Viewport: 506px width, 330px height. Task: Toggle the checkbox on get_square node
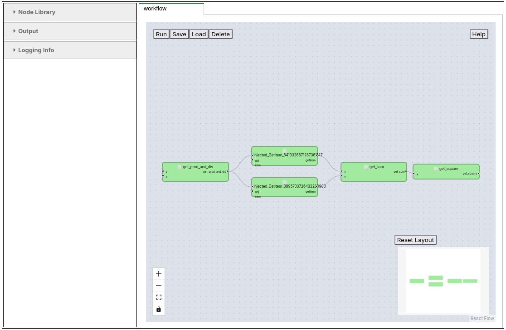(436, 169)
